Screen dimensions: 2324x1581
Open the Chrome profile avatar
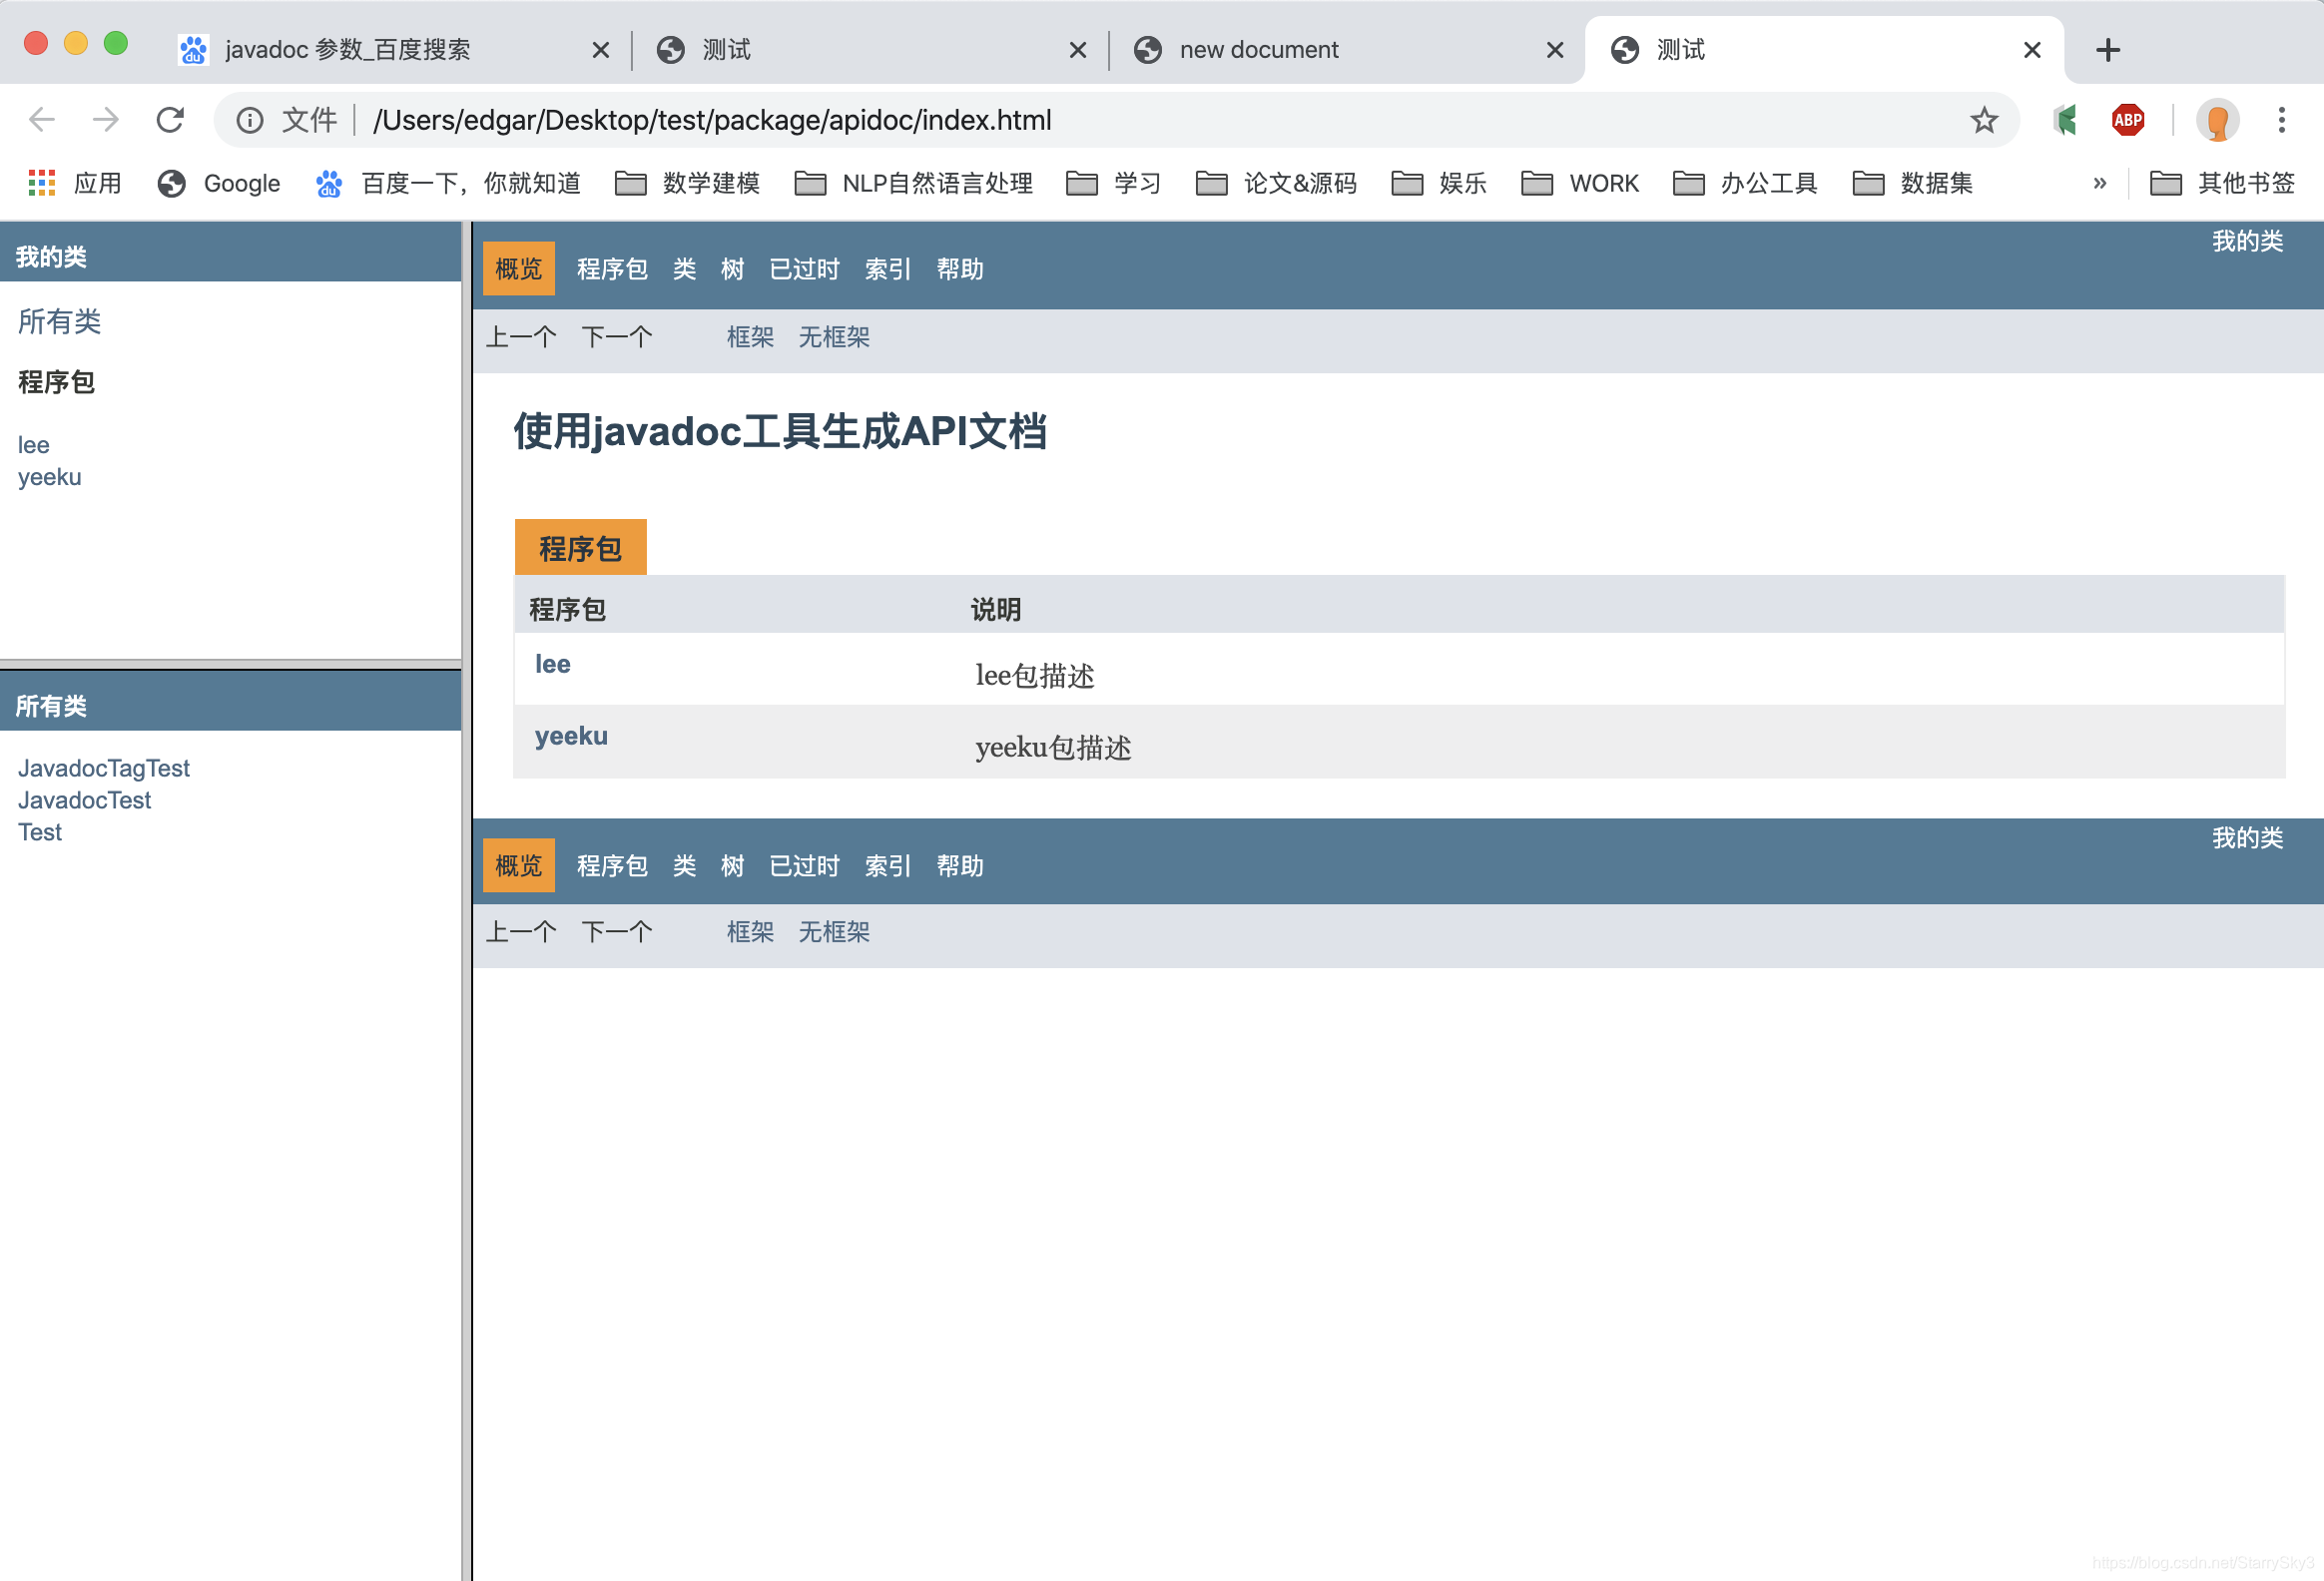tap(2217, 120)
